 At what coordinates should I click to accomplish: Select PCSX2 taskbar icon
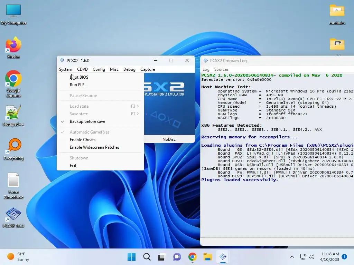(x=223, y=257)
